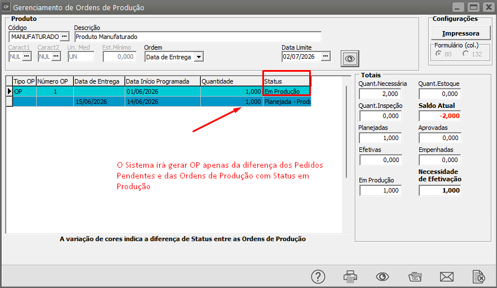Click the Planejadas value field
The image size is (497, 288).
[380, 138]
